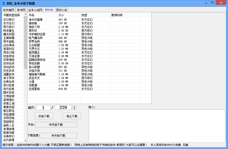Click the current page number field
This screenshot has width=228, height=149.
point(43,107)
